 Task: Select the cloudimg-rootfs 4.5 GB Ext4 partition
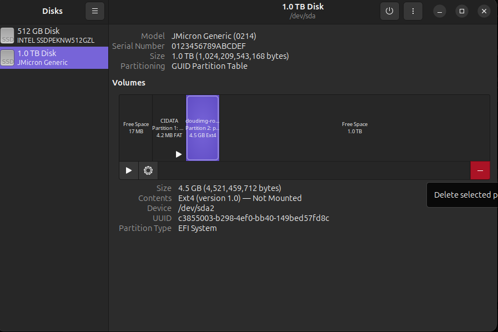203,128
